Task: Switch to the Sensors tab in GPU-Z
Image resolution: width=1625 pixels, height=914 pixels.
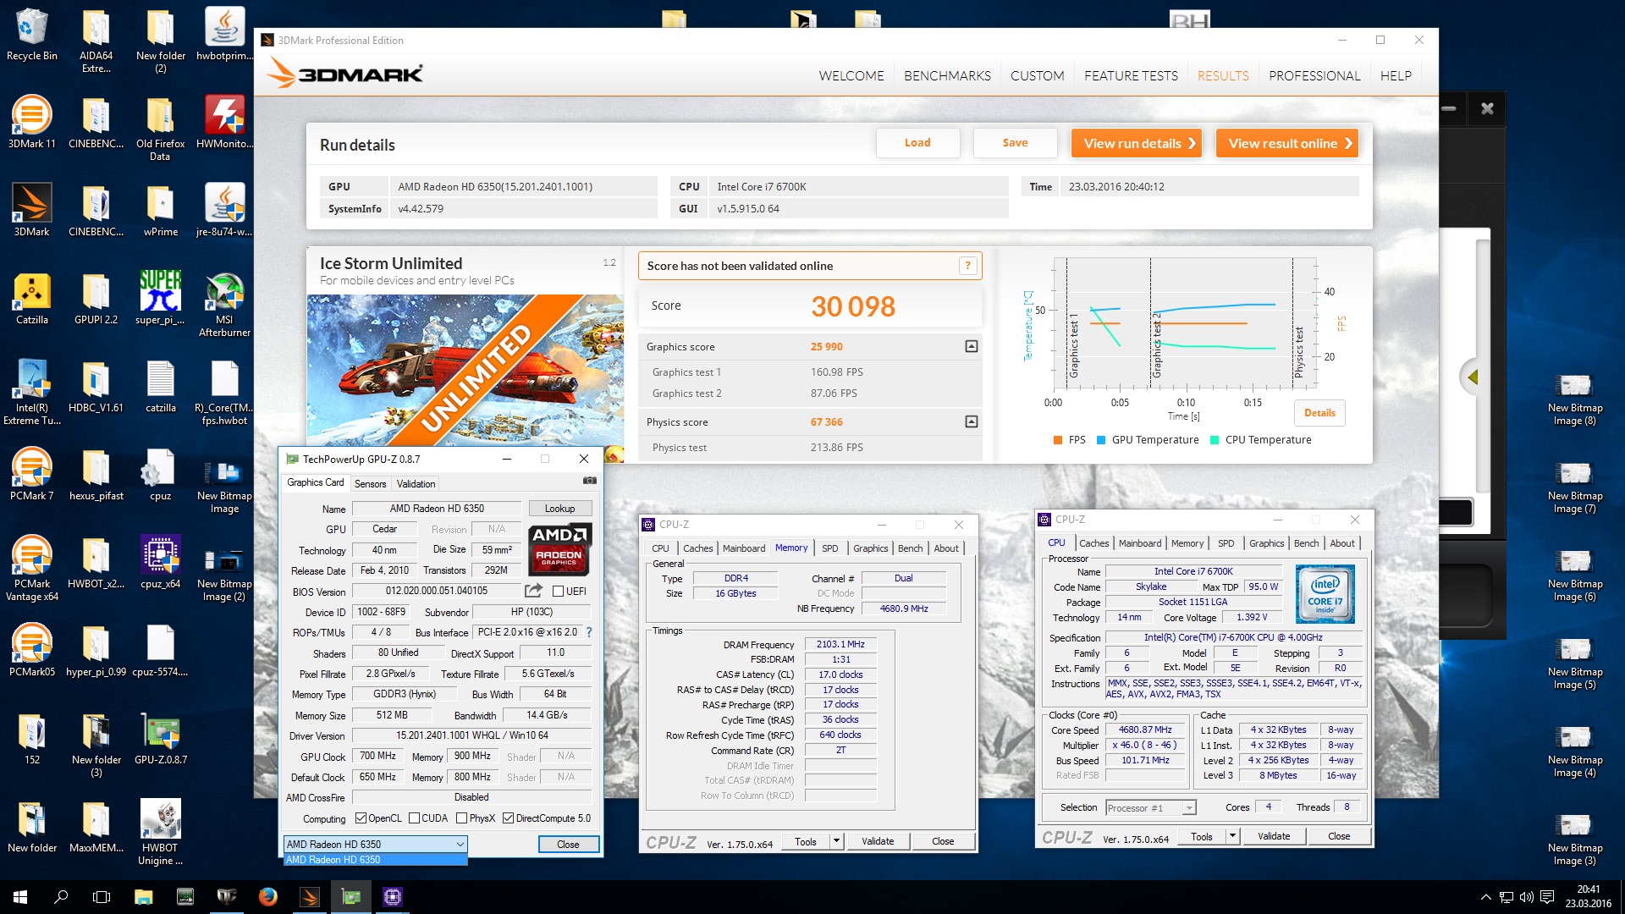Action: (x=370, y=483)
